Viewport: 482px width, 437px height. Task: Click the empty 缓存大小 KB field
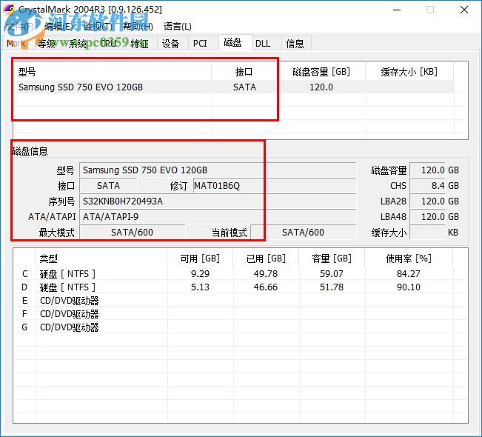(428, 232)
